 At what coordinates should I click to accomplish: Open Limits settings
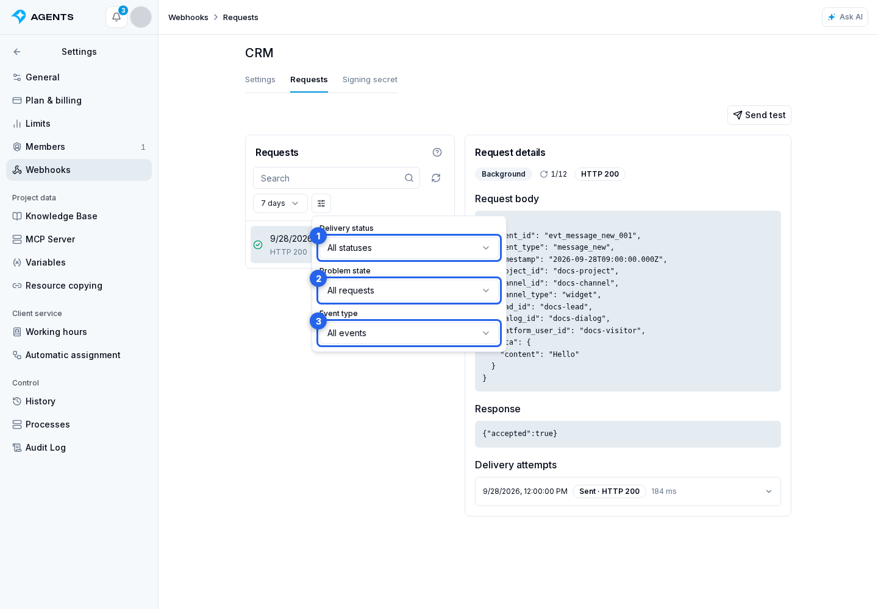pyautogui.click(x=79, y=124)
